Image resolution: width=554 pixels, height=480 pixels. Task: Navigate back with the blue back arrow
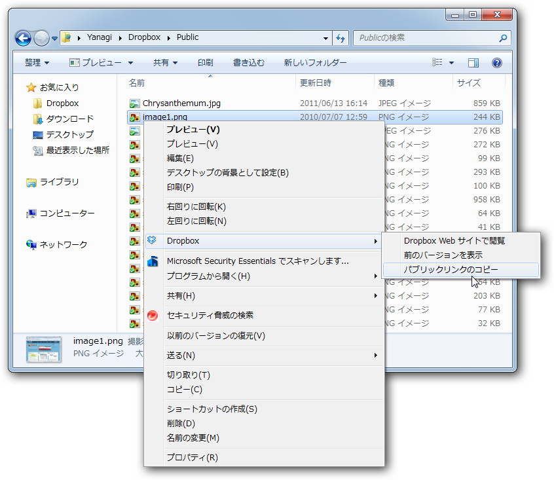point(22,37)
